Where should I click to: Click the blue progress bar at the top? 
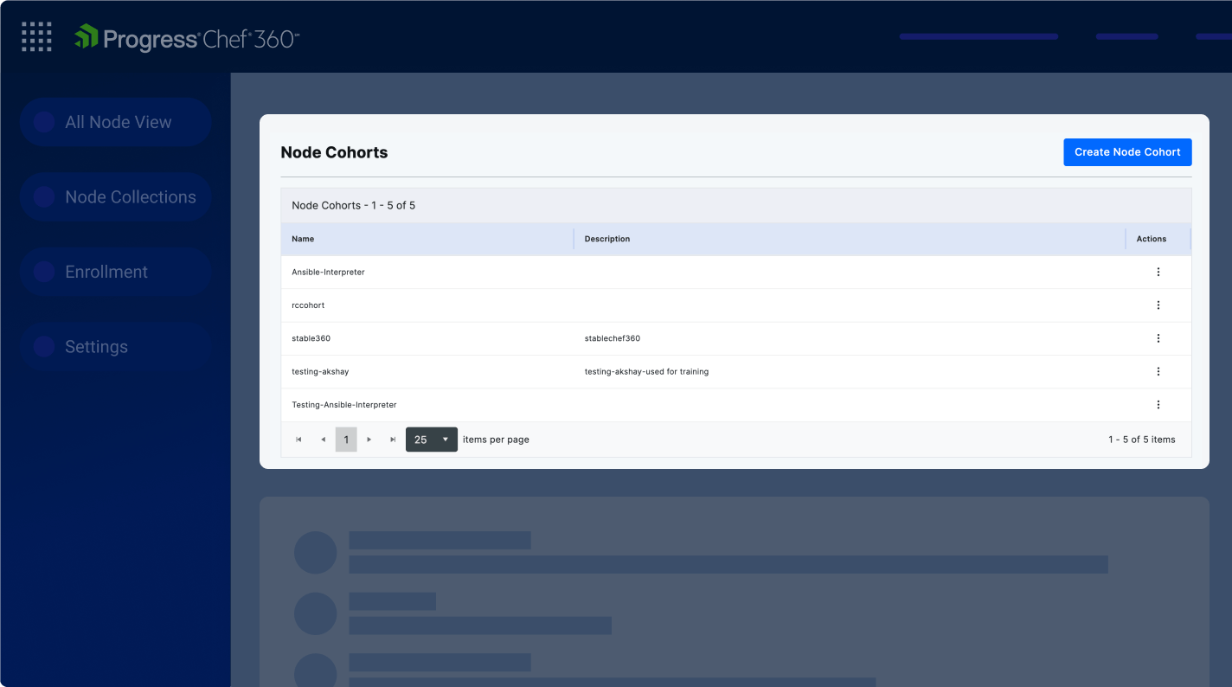click(978, 36)
